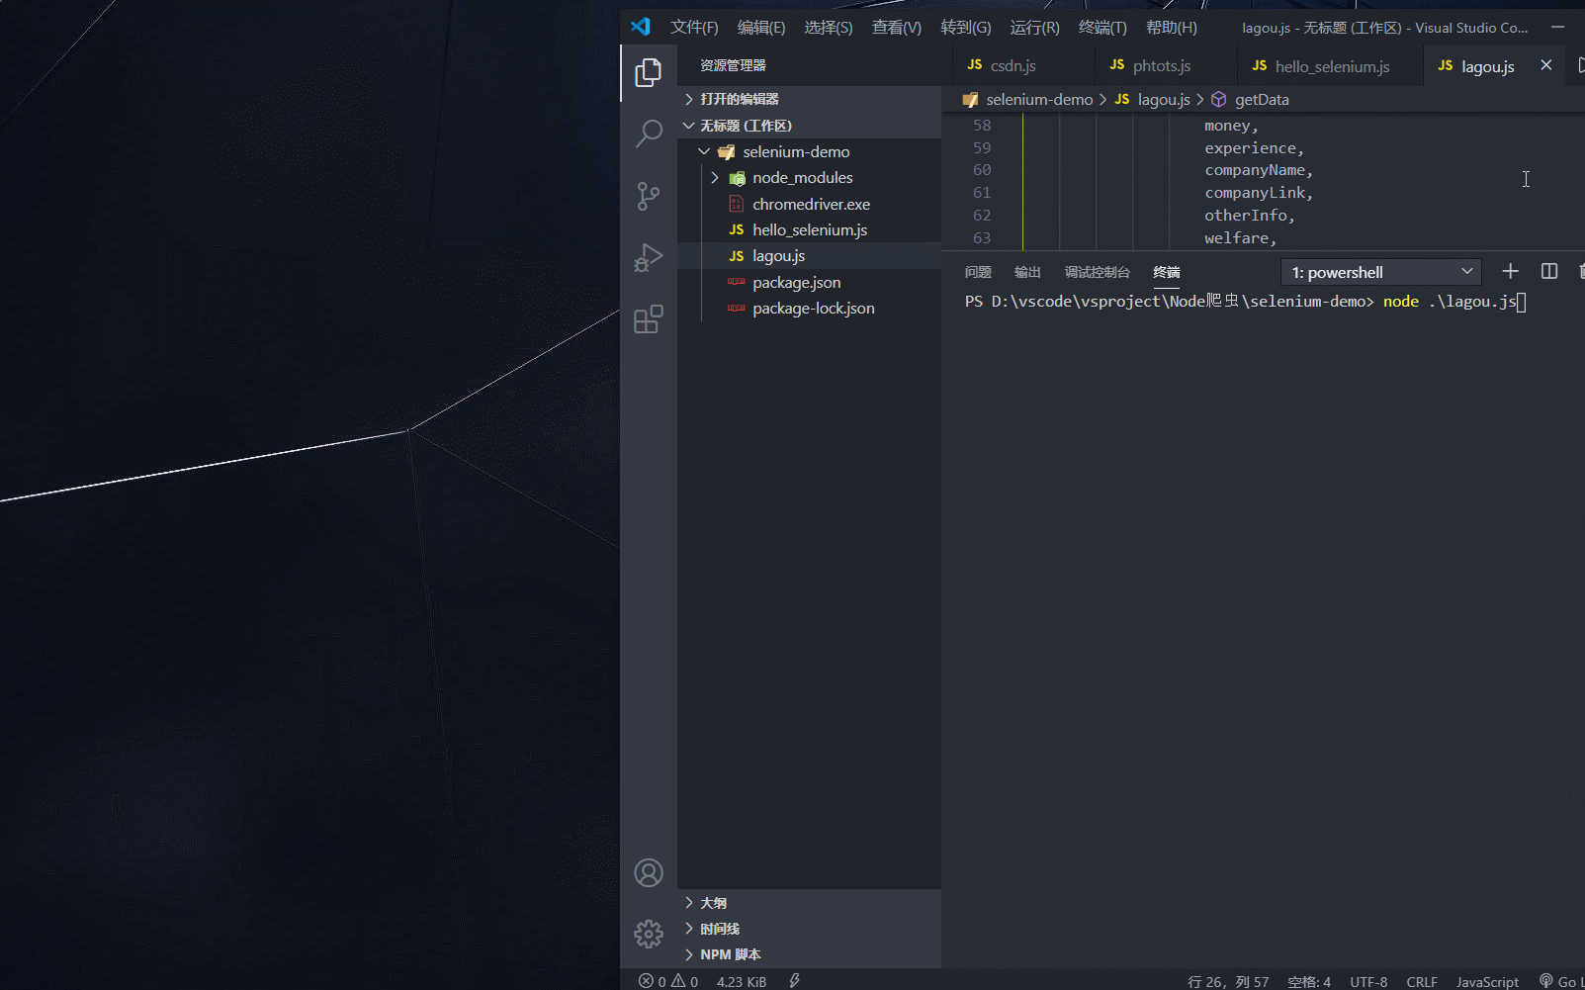This screenshot has width=1585, height=990.
Task: Click the Accounts icon in activity bar
Action: pyautogui.click(x=648, y=872)
